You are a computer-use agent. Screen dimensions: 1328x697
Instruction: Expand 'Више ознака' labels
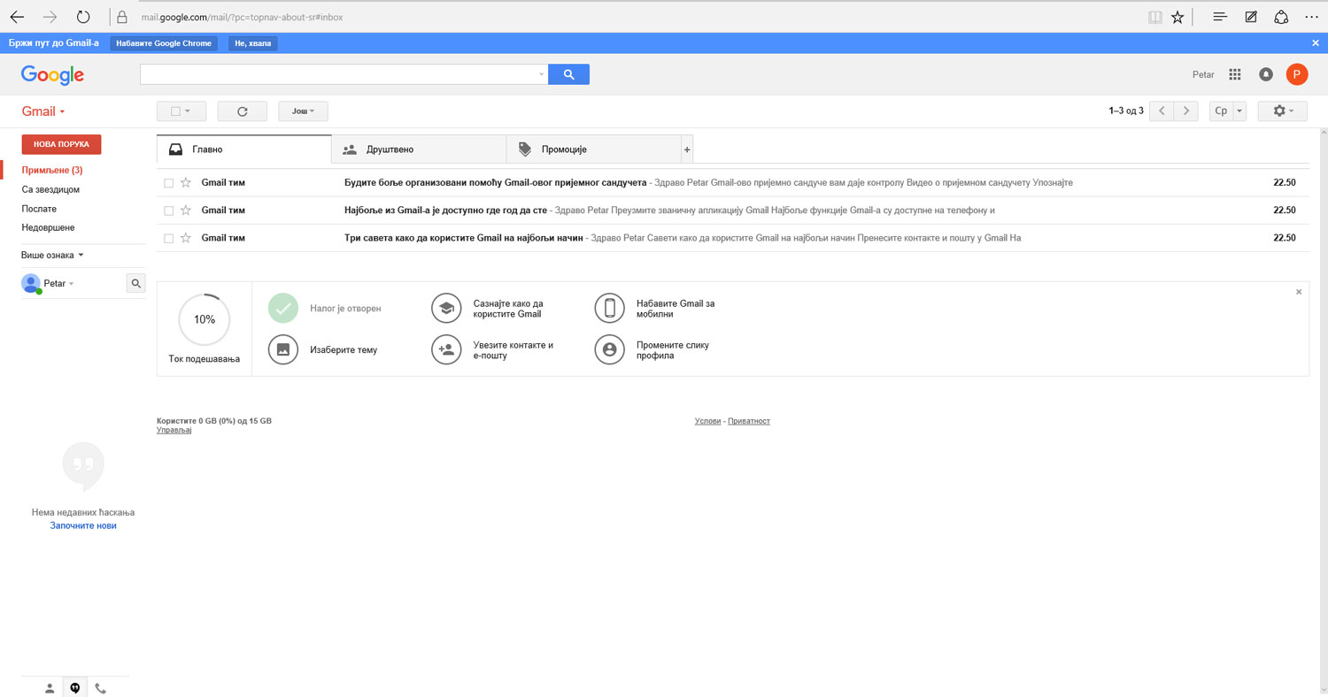point(52,255)
